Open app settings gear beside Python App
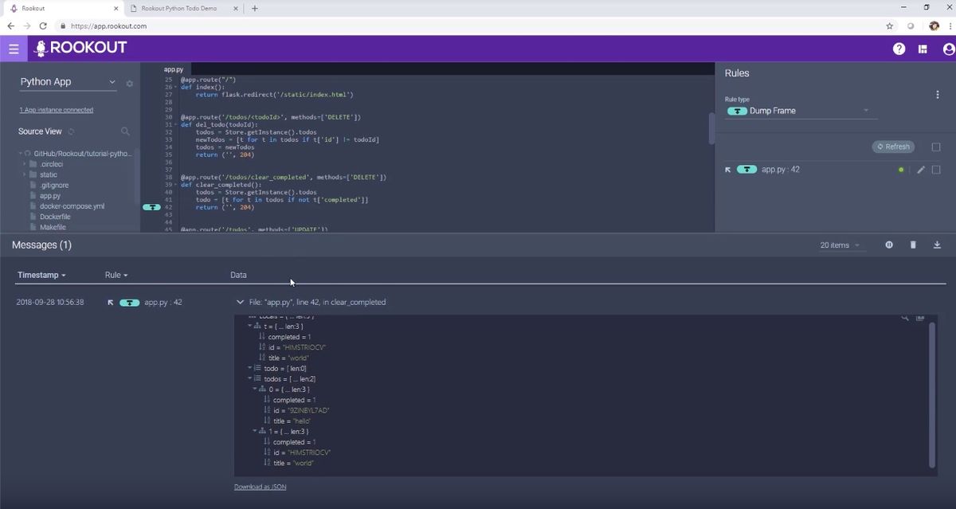956x509 pixels. tap(129, 83)
